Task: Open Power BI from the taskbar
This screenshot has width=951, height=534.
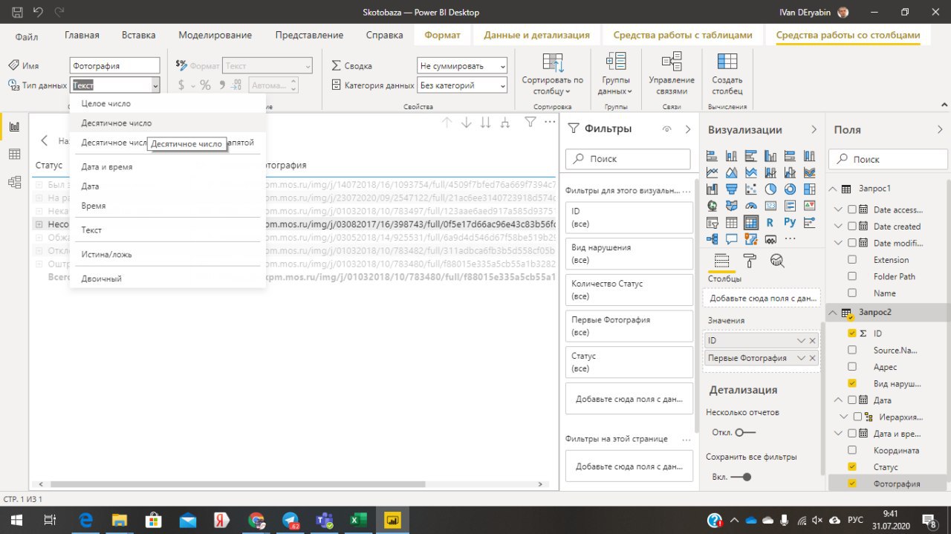Action: [x=391, y=521]
